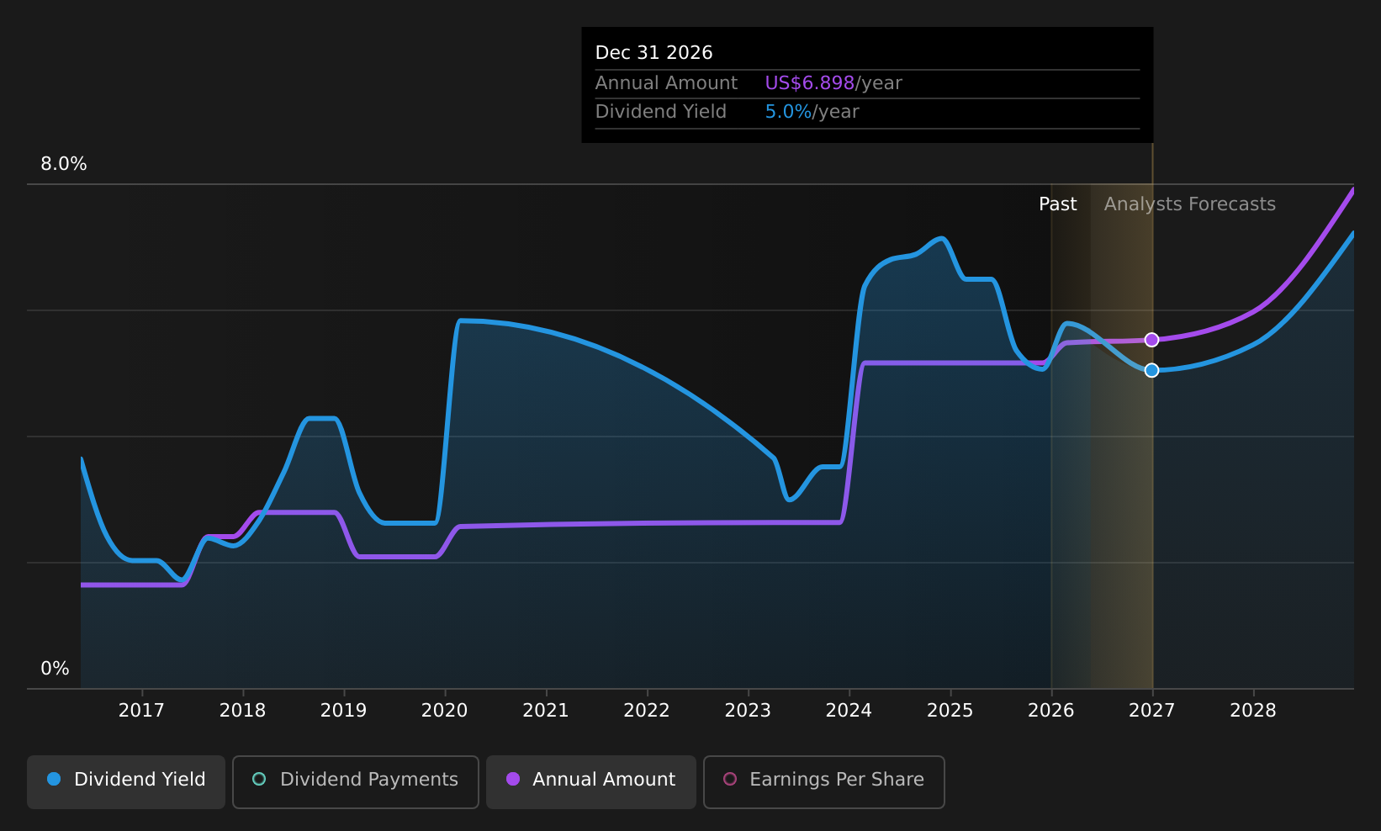Click the US$6.898/year tooltip value
The image size is (1381, 831).
point(833,83)
